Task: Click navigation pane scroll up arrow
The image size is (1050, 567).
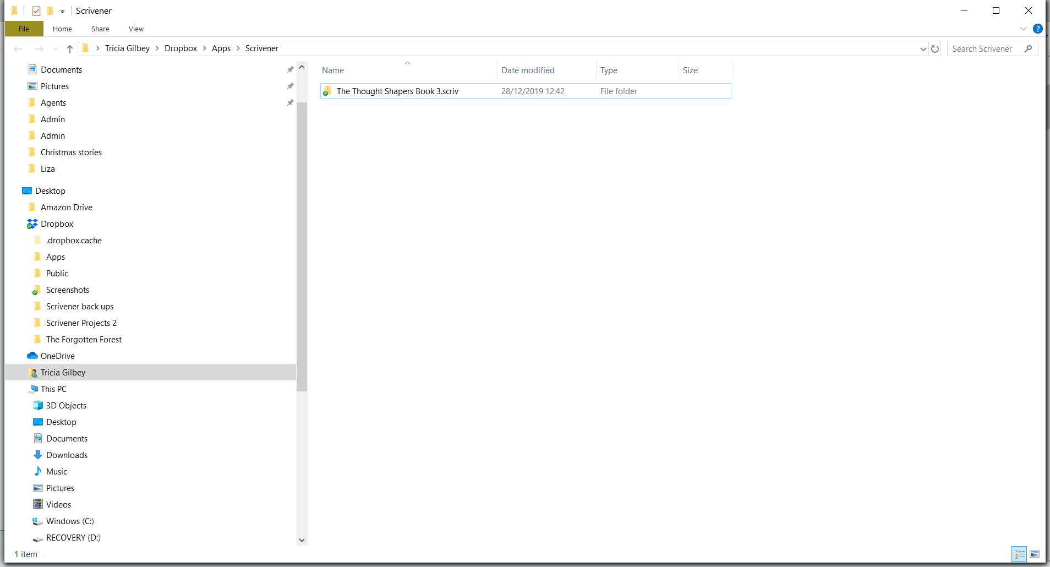Action: [x=302, y=67]
